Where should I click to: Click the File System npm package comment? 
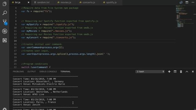coord(50,8)
